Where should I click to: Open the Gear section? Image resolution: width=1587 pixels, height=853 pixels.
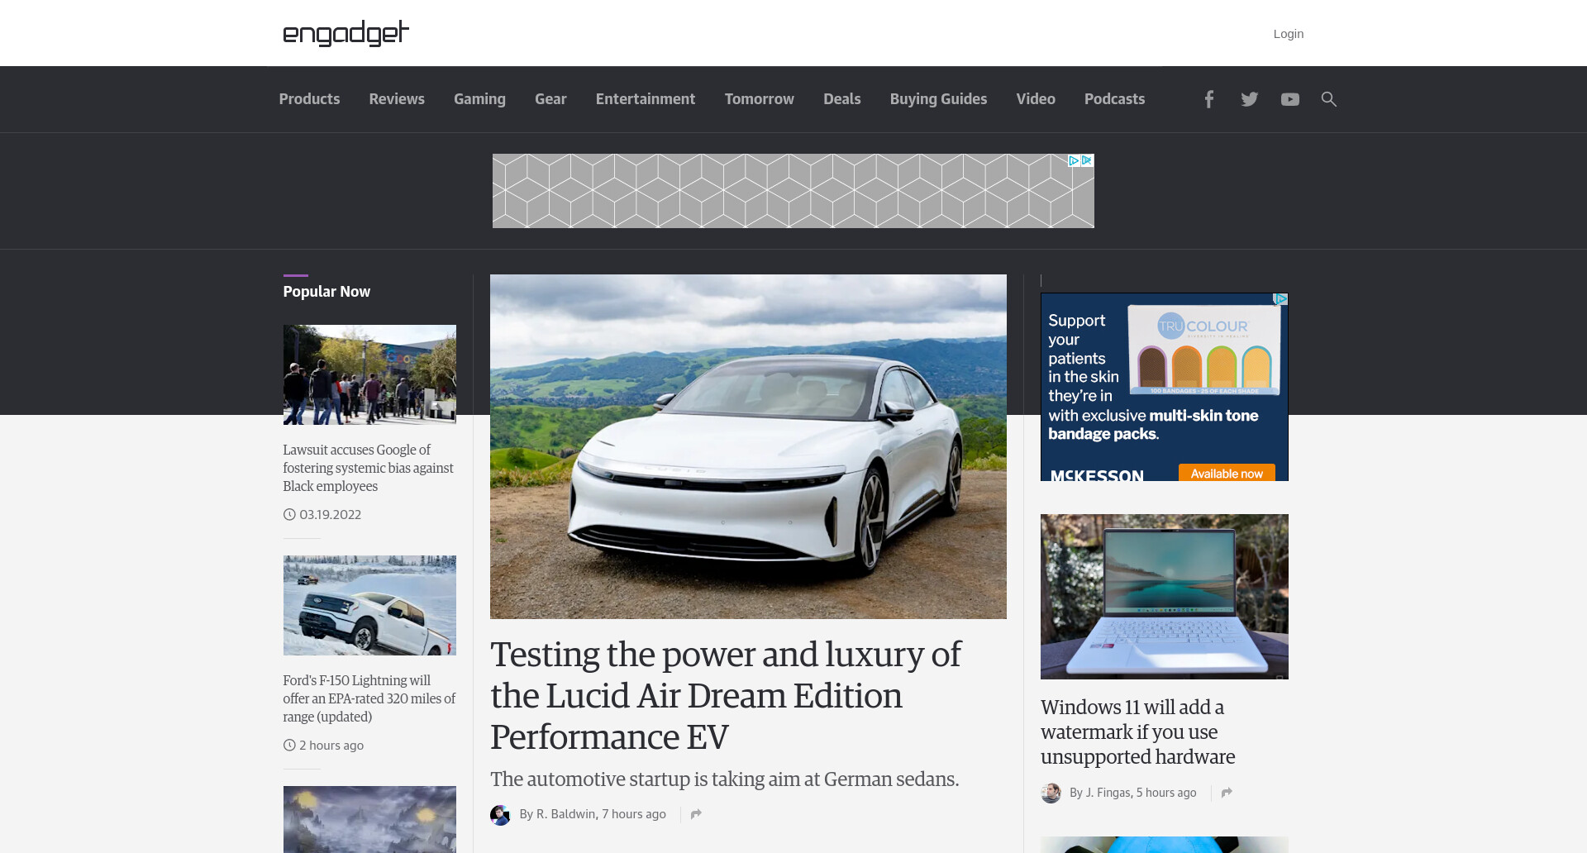pos(550,99)
